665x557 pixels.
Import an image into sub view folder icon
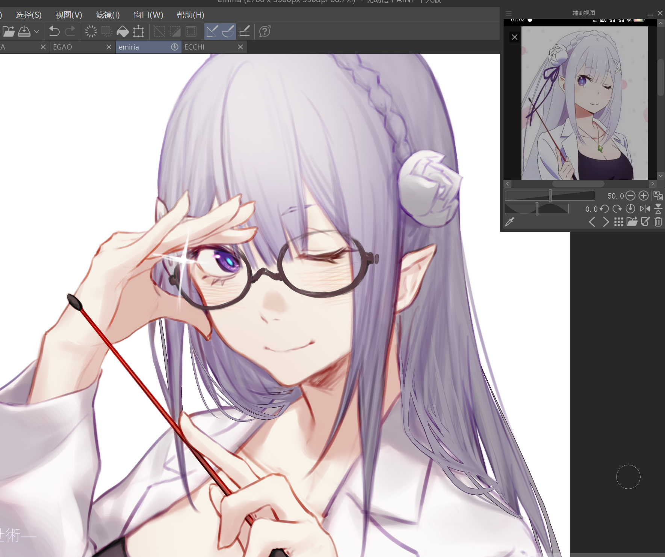[632, 222]
